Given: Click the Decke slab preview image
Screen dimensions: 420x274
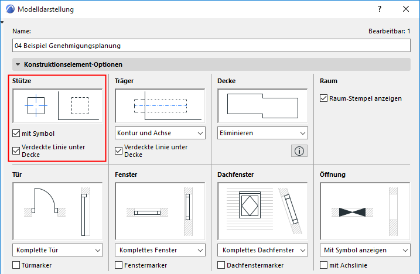Looking at the screenshot, I should tap(262, 105).
